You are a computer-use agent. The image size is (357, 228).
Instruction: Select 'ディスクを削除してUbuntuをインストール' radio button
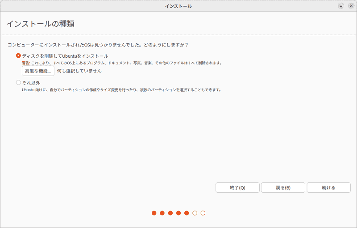click(18, 55)
